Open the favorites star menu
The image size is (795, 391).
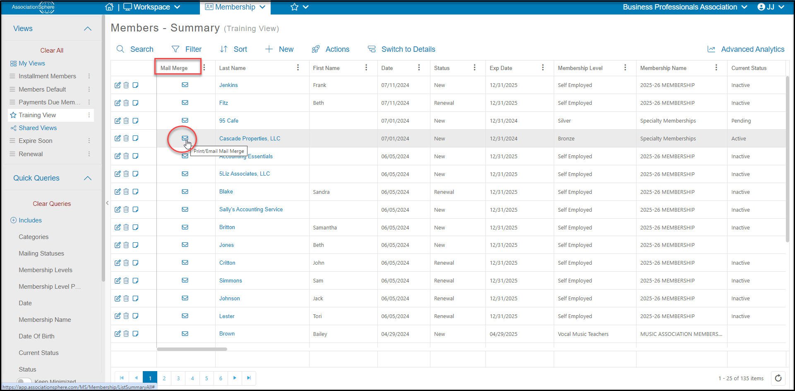[x=300, y=7]
